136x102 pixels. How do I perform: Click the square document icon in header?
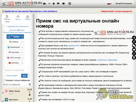pos(70,3)
